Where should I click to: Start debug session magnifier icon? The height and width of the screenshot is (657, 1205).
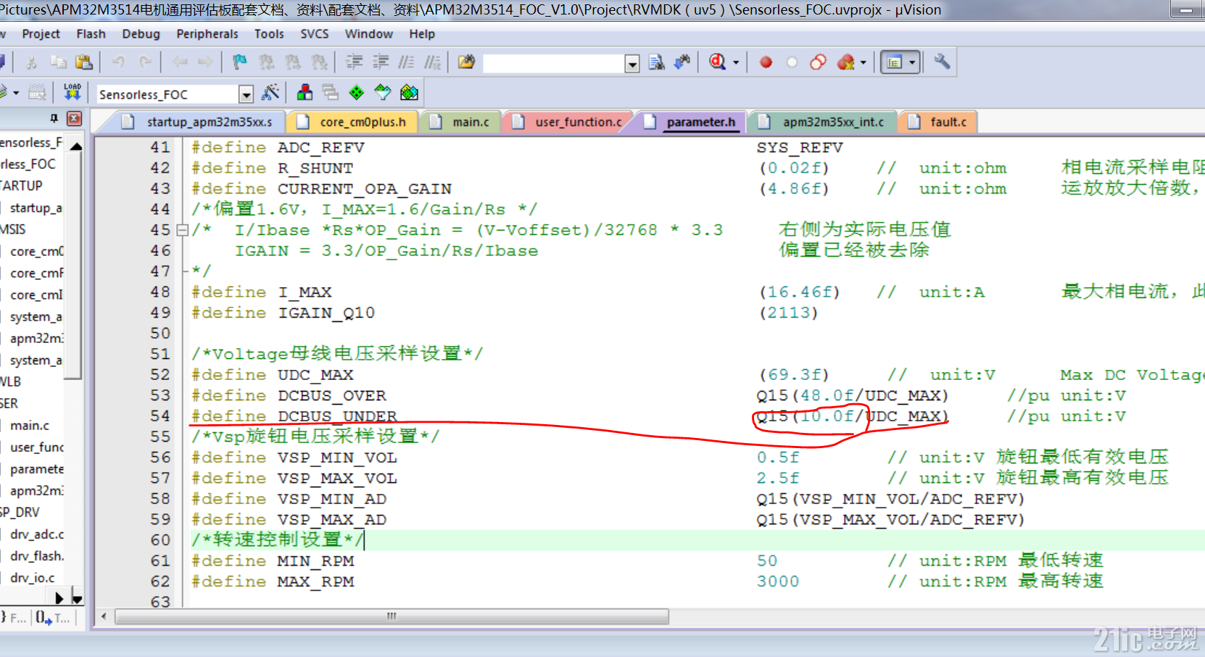[x=717, y=63]
